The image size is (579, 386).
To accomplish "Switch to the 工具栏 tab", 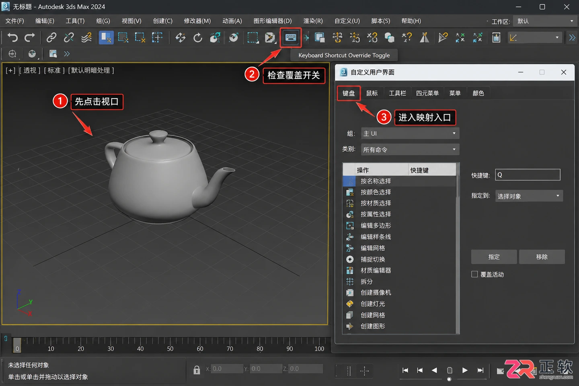I will [x=398, y=93].
